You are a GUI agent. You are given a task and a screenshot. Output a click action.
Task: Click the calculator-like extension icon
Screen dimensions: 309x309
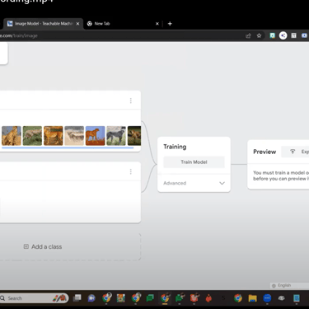(293, 35)
